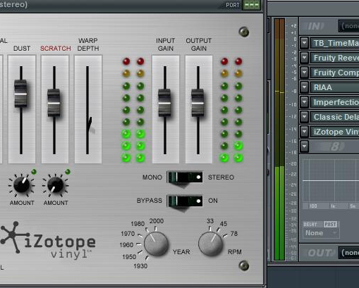Set Year knob to 2000
This screenshot has width=359, height=288.
(157, 221)
